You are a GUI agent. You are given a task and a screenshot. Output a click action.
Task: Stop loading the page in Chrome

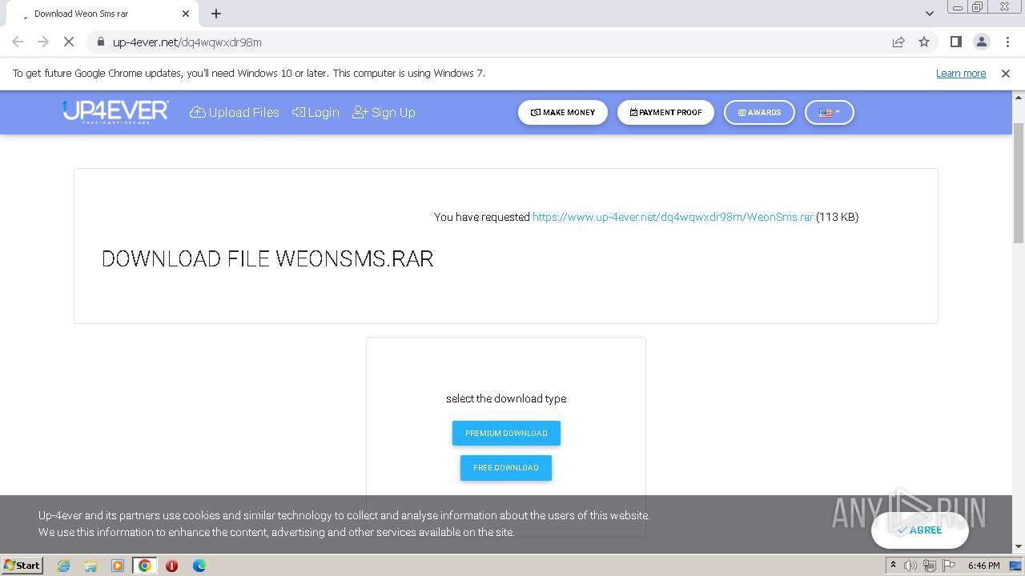tap(68, 42)
